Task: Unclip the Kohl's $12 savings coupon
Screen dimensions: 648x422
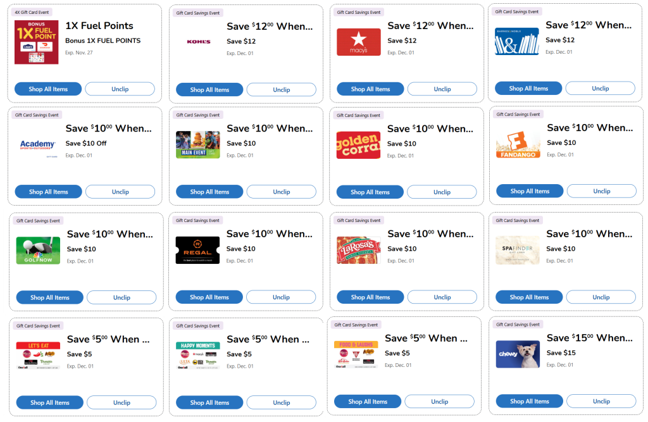Action: [281, 90]
